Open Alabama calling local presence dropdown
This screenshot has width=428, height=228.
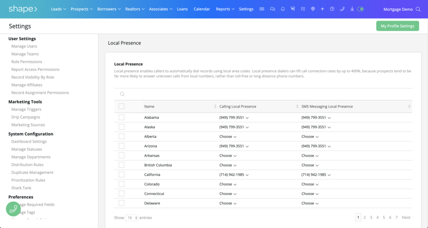tap(234, 117)
